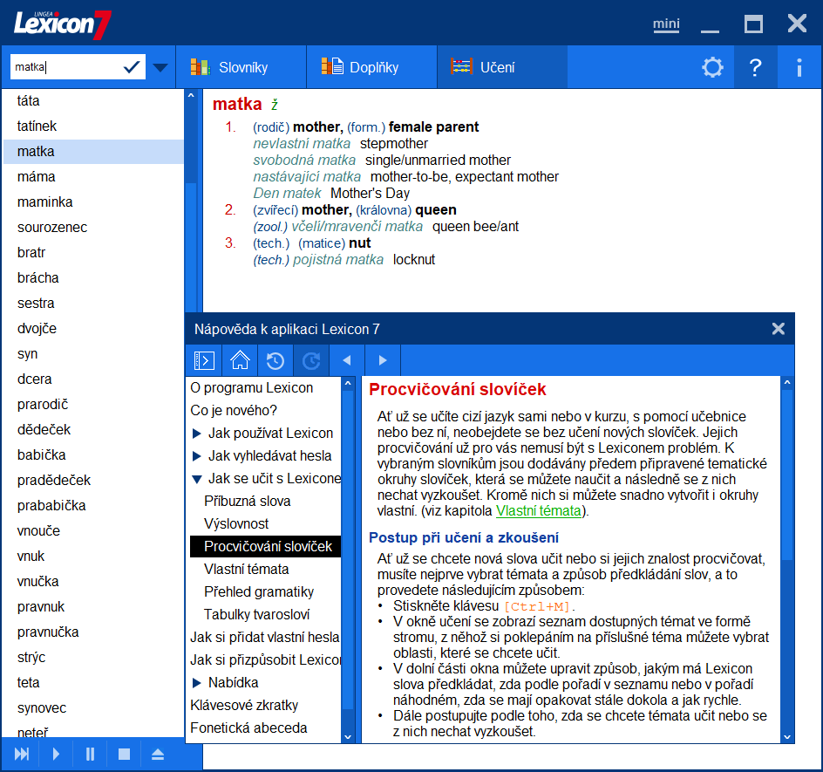The image size is (823, 772).
Task: Select 'dvojče' in the word list
Action: coord(93,328)
